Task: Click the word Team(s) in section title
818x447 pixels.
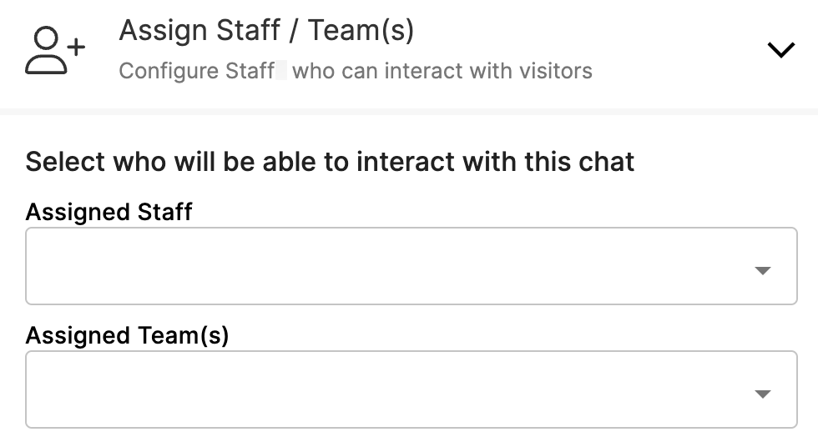Action: pos(361,30)
